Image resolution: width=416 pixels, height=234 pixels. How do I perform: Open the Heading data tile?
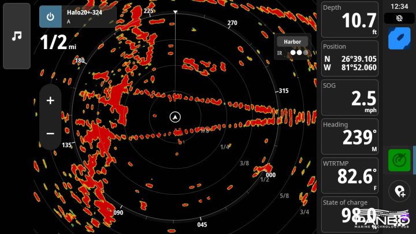pyautogui.click(x=350, y=136)
